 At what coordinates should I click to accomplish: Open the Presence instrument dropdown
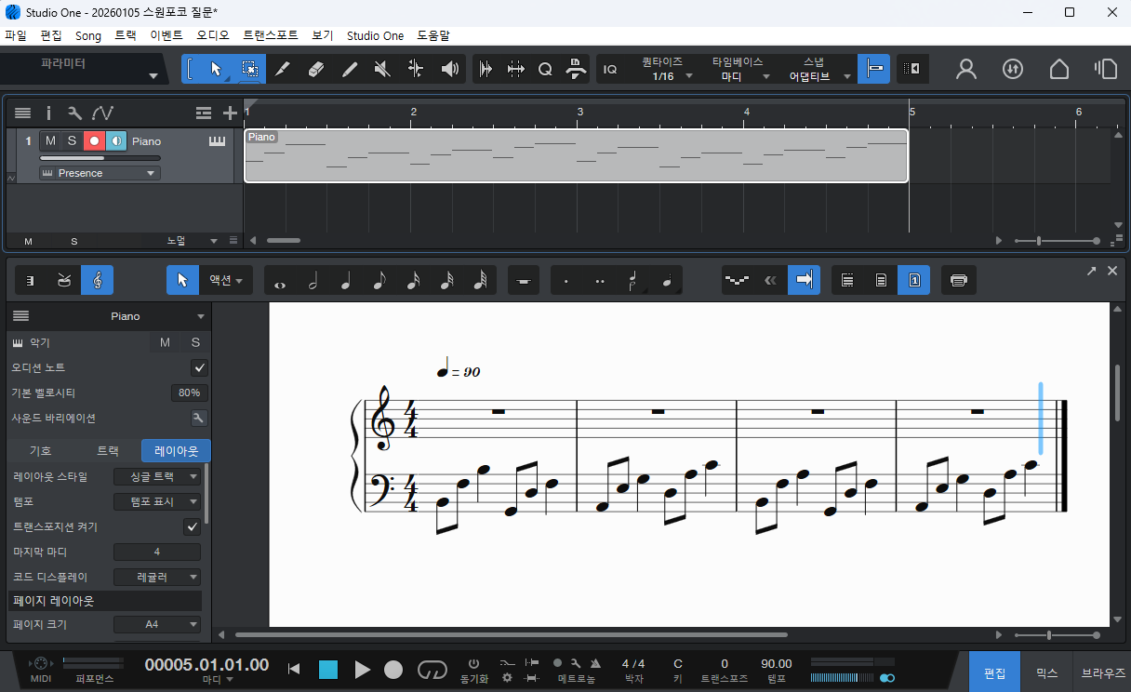tap(100, 173)
